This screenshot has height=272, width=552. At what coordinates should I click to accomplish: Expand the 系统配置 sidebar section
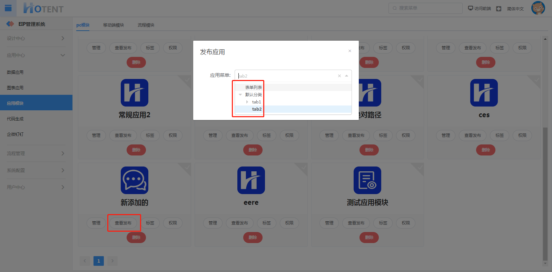click(x=36, y=170)
